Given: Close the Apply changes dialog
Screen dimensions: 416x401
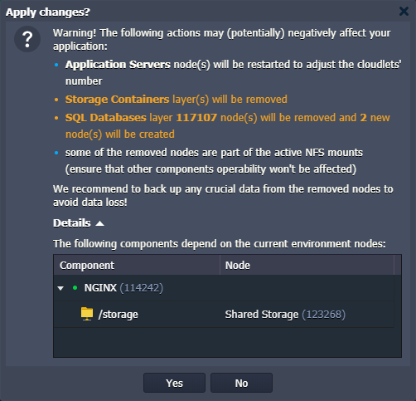Looking at the screenshot, I should point(404,12).
